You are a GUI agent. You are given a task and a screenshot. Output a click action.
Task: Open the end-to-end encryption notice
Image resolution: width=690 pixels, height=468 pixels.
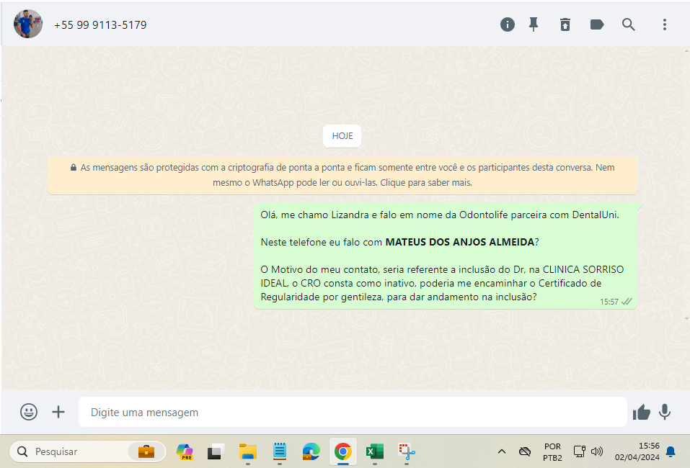pos(342,175)
